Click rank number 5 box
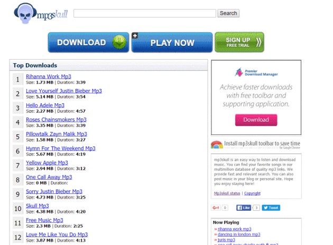This screenshot has width=333, height=245. [17, 137]
